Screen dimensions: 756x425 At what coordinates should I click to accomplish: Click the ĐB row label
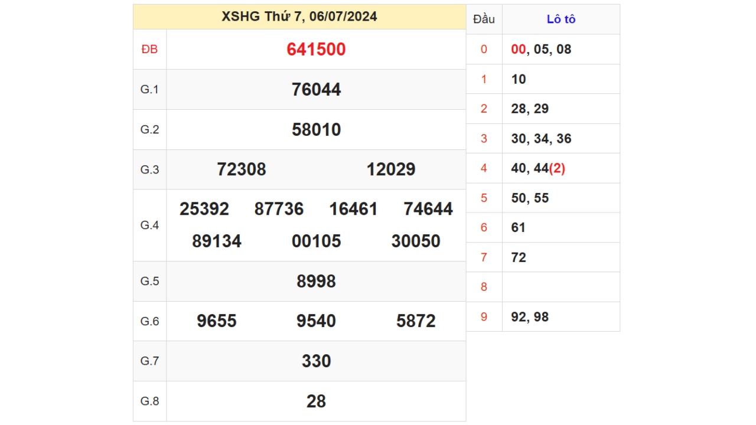coord(150,50)
